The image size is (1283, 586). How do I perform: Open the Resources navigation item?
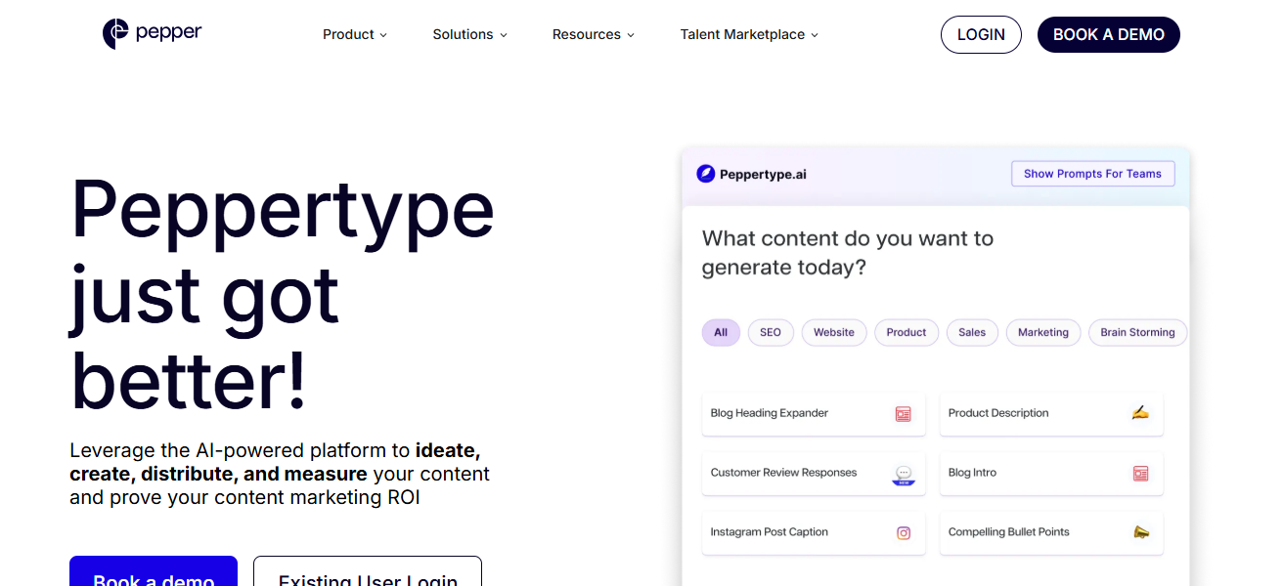(x=594, y=34)
